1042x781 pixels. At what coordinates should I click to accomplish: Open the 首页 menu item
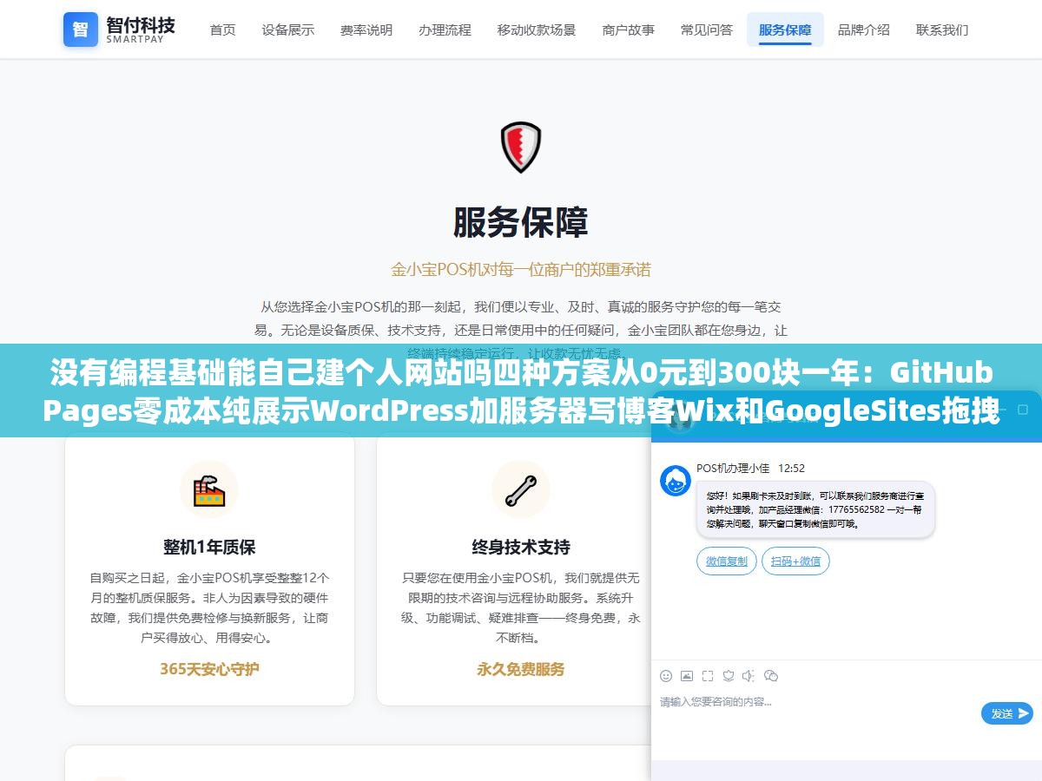pyautogui.click(x=222, y=30)
